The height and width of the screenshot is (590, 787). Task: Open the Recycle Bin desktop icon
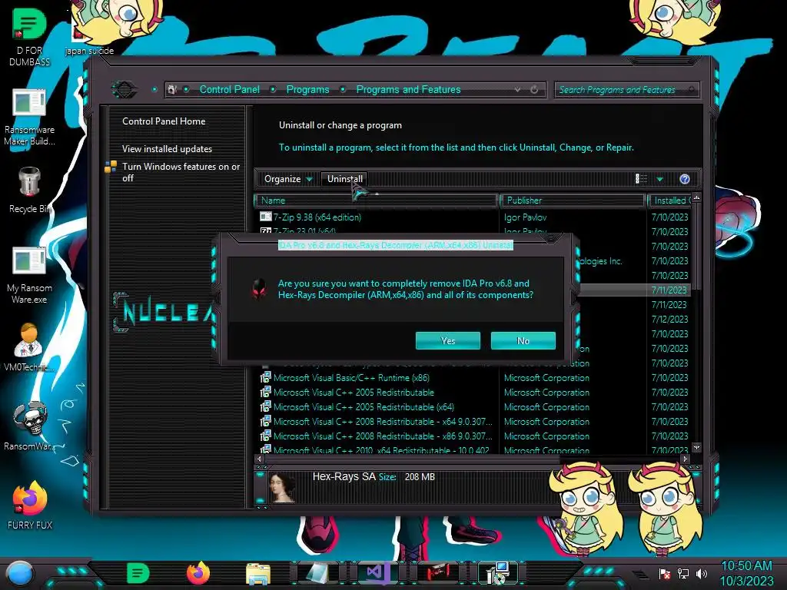(x=29, y=191)
